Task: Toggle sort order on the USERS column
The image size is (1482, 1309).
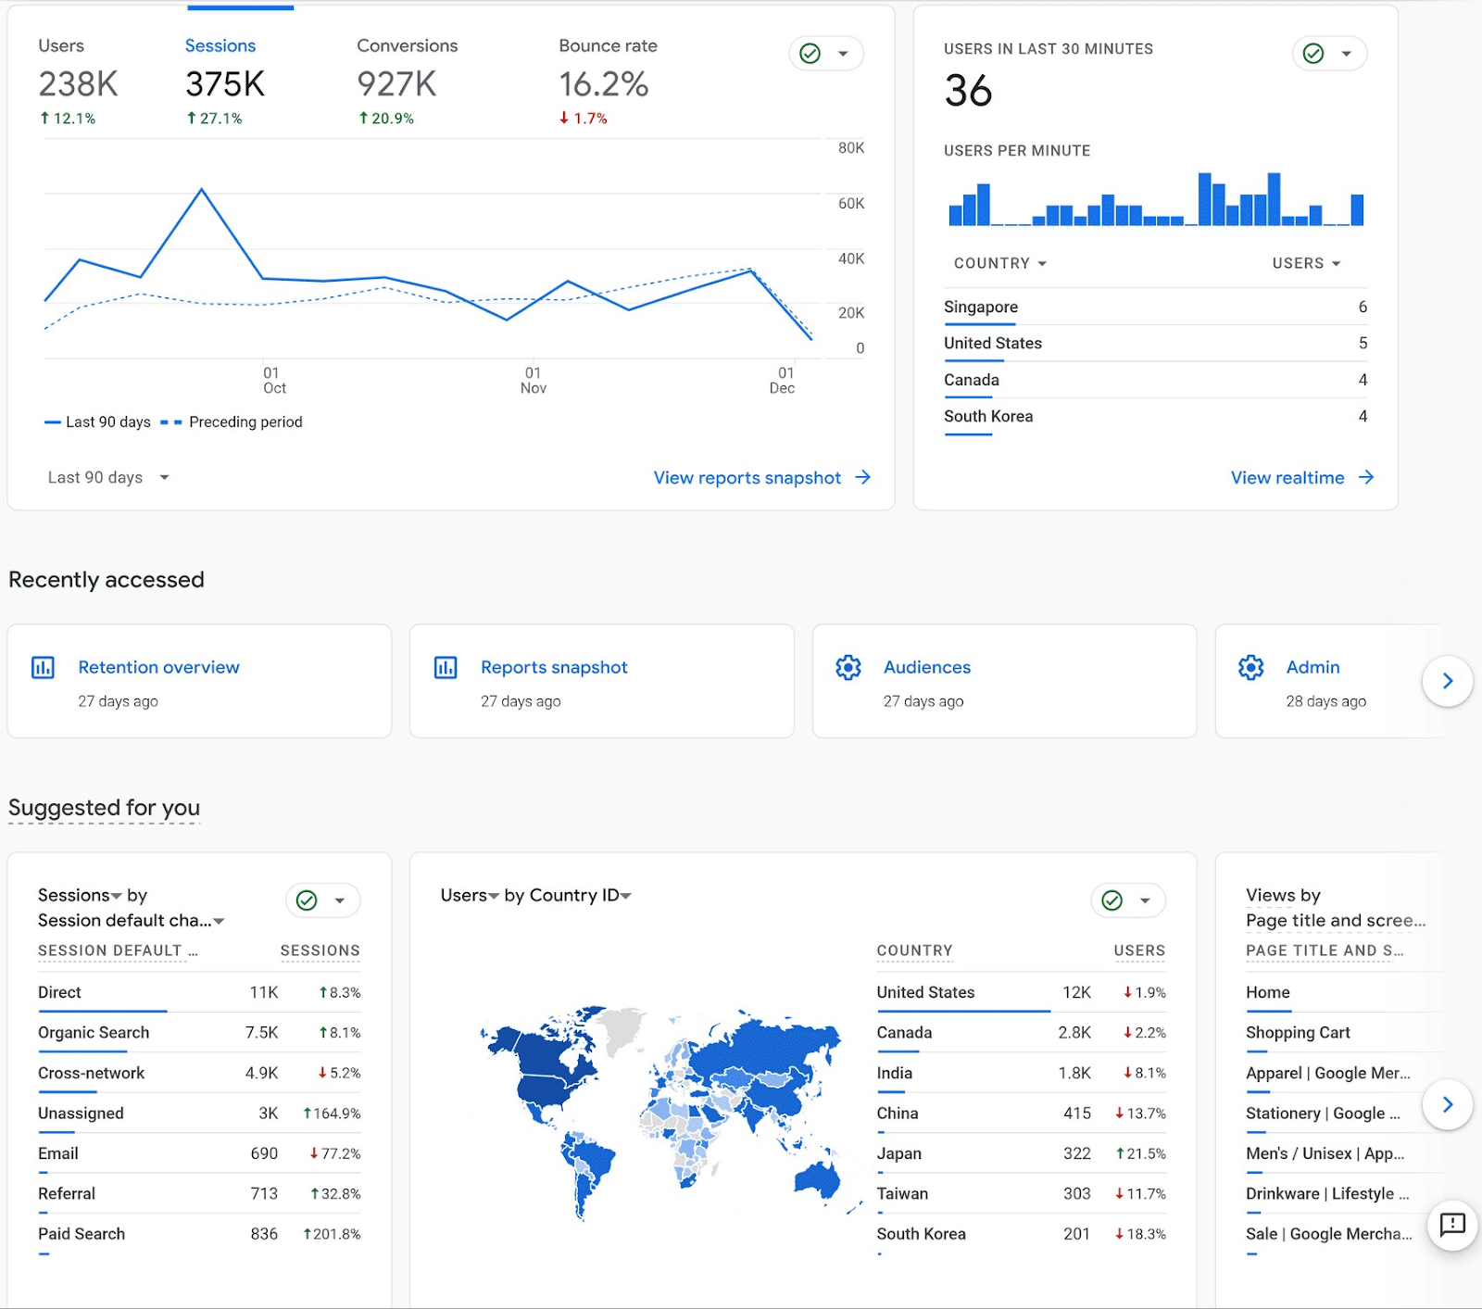Action: (x=1306, y=263)
